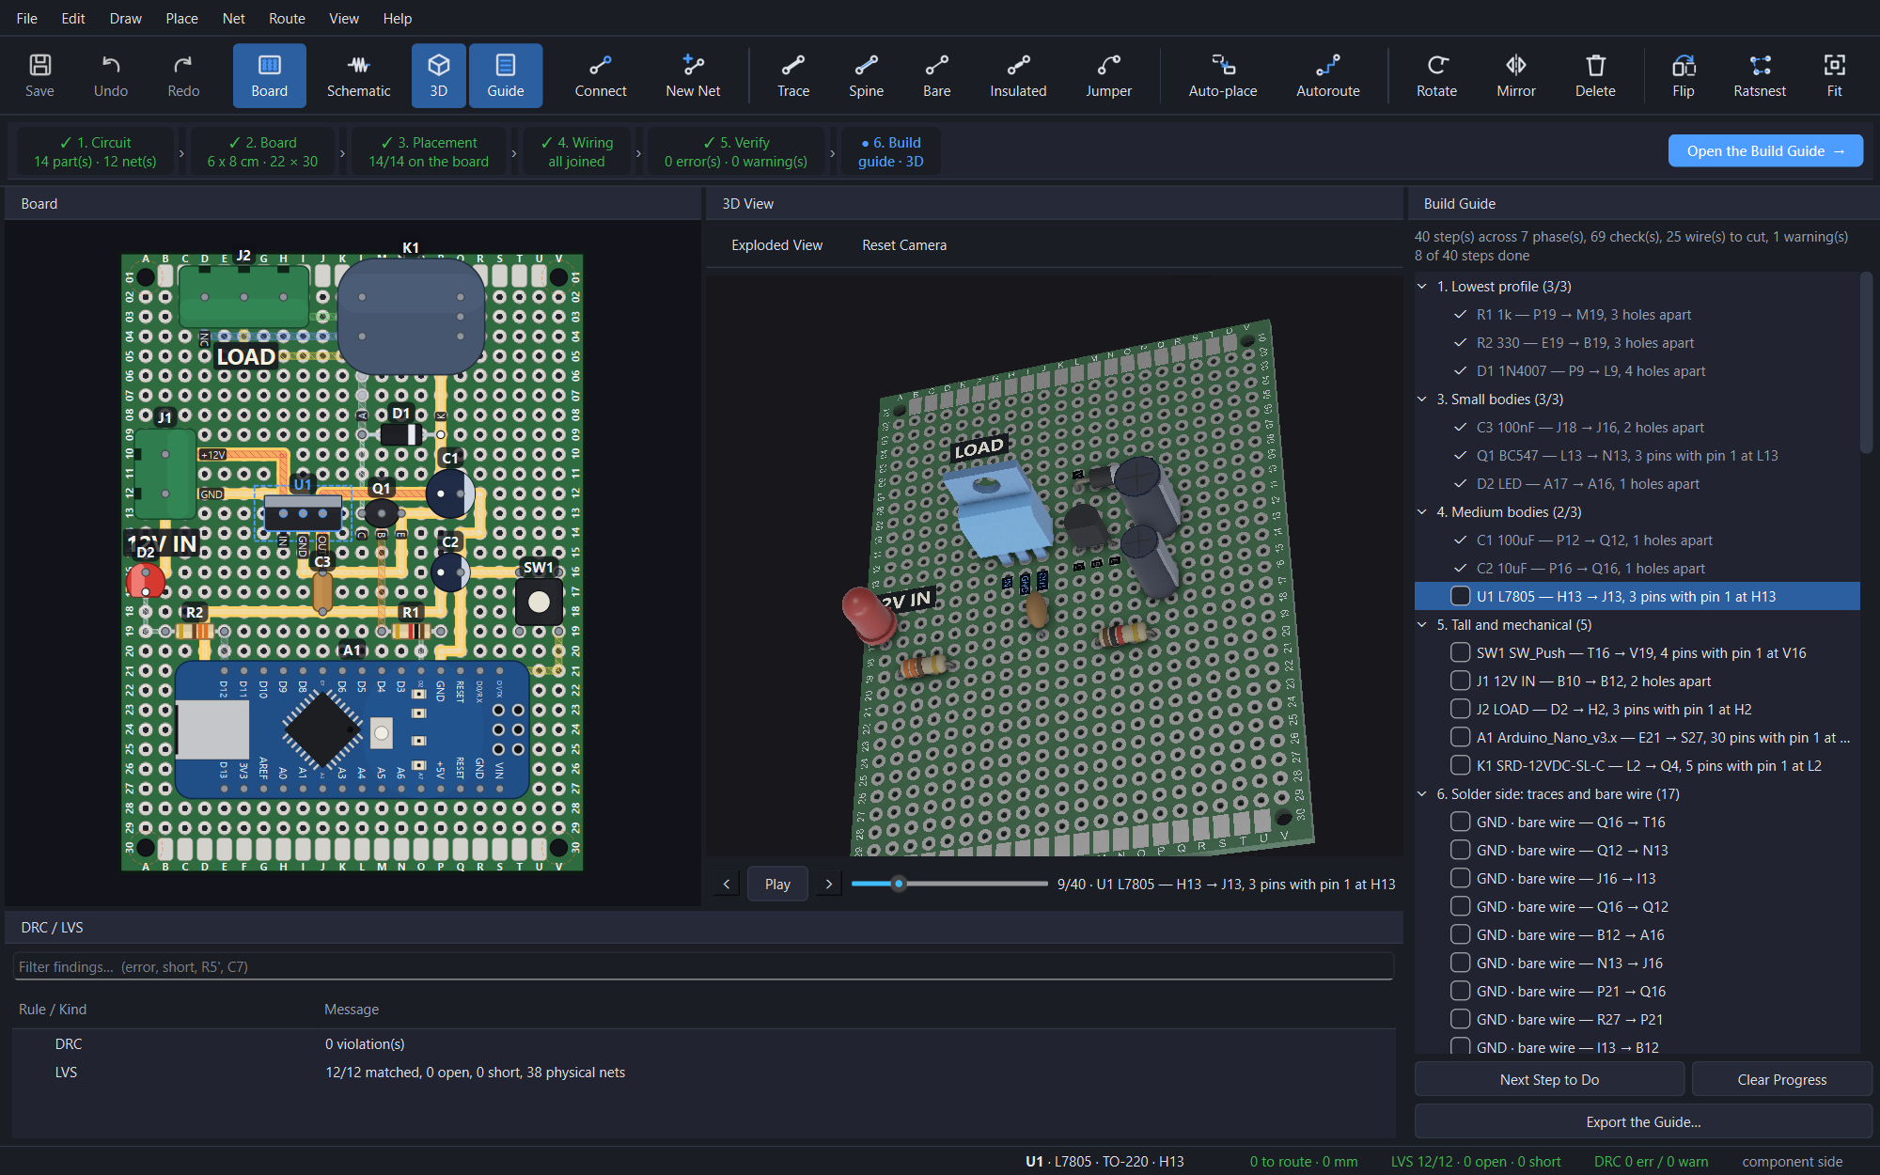Collapse 6. Solder side traces phase

1422,793
